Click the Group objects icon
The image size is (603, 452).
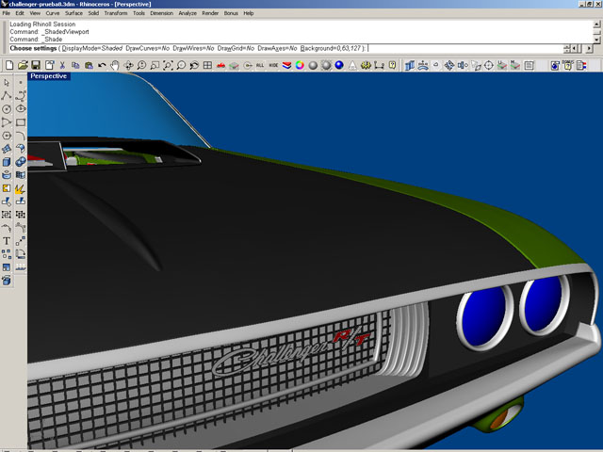[7, 215]
